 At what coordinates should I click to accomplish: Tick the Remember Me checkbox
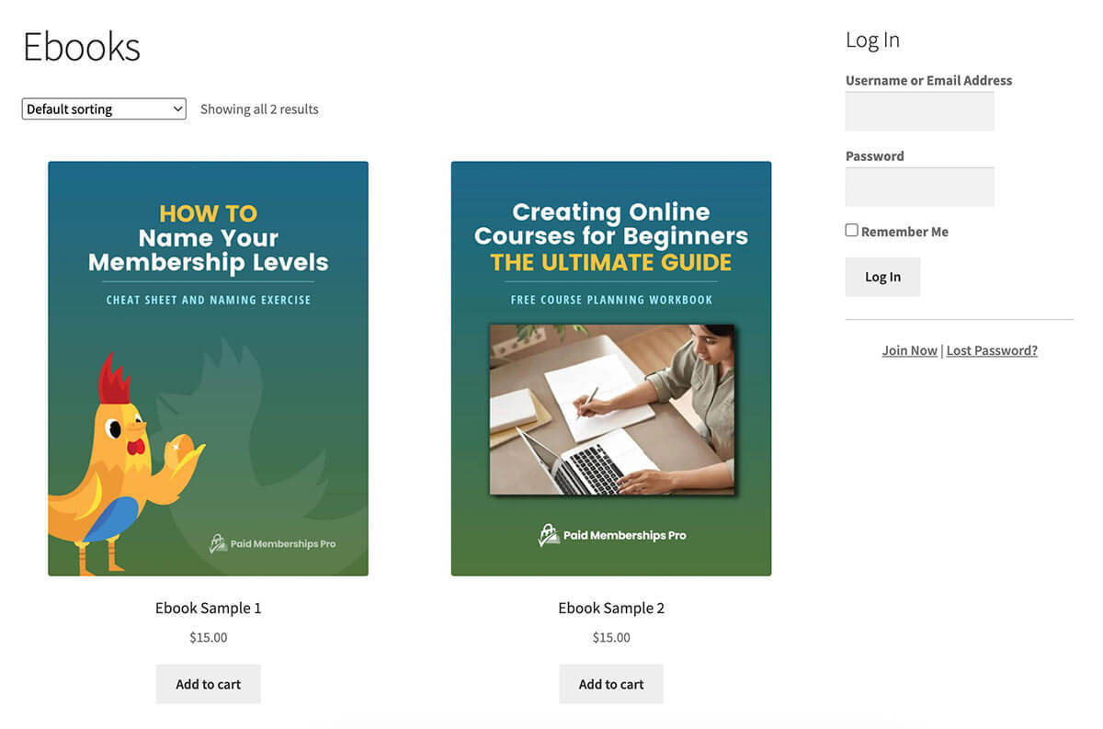pos(852,231)
